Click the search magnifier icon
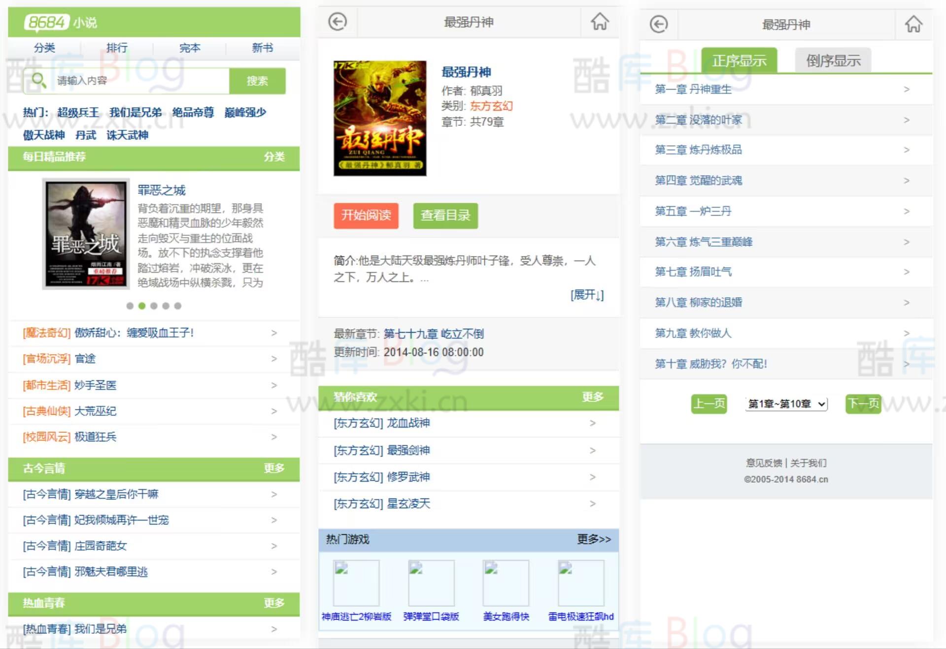 coord(39,80)
